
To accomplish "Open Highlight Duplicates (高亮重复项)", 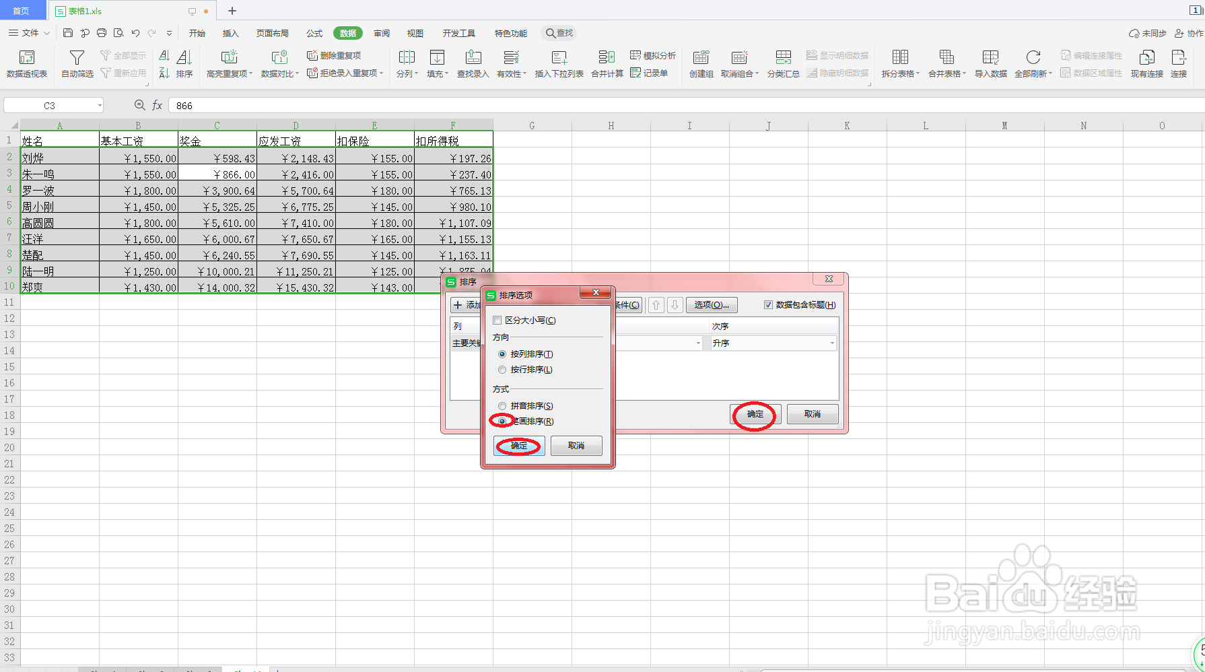I will 230,65.
